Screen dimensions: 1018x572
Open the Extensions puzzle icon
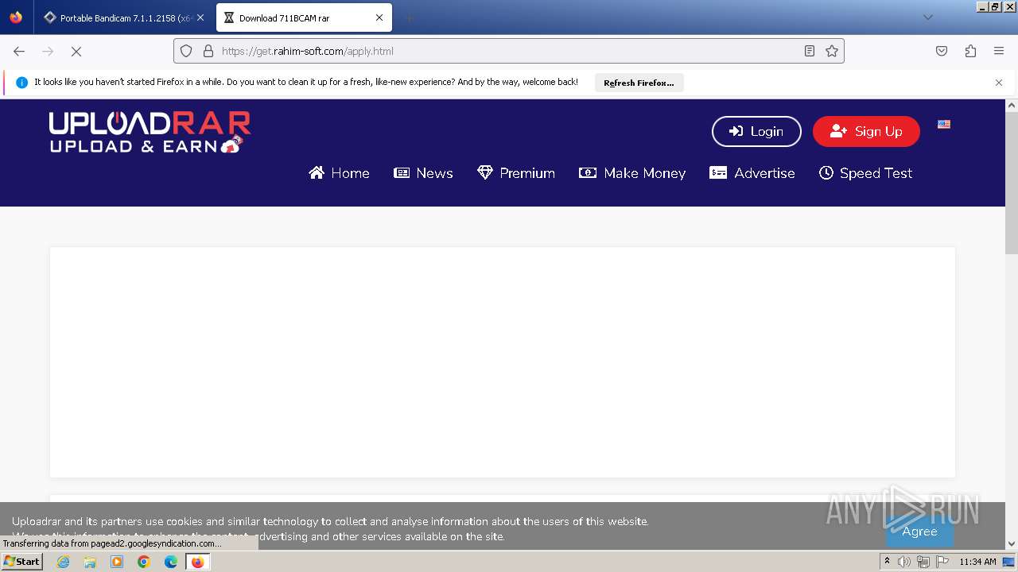[970, 51]
